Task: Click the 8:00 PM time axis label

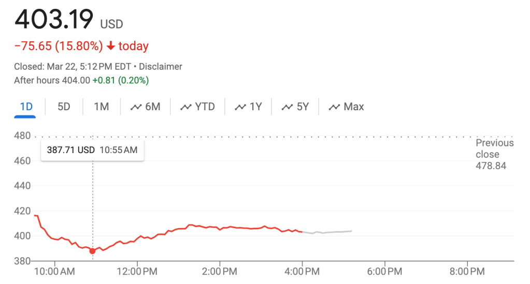Action: tap(467, 271)
